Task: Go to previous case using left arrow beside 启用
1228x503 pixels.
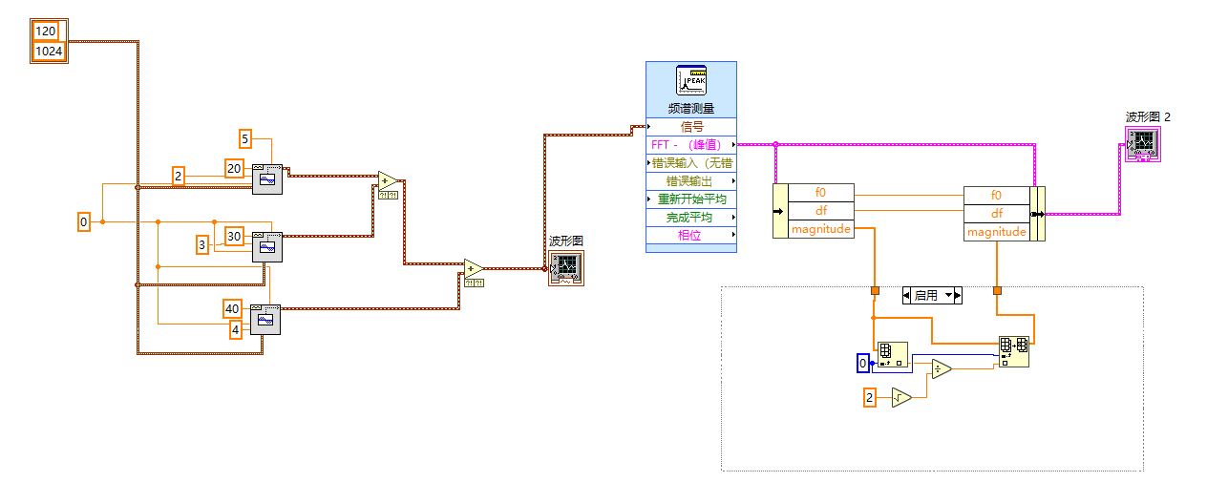Action: [x=908, y=296]
